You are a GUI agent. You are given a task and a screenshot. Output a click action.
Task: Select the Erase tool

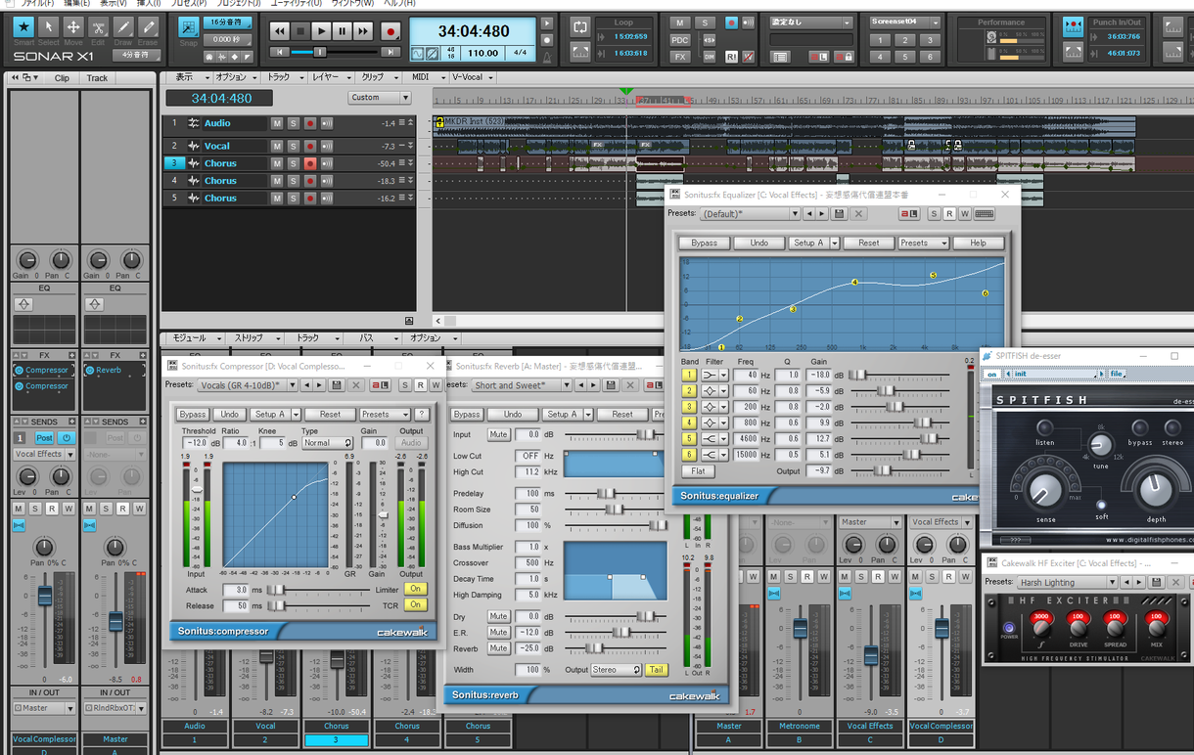click(148, 27)
